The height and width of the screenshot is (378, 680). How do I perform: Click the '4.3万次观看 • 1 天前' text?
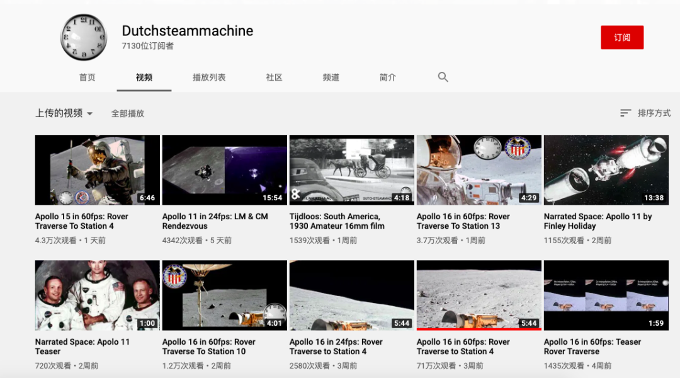coord(71,241)
